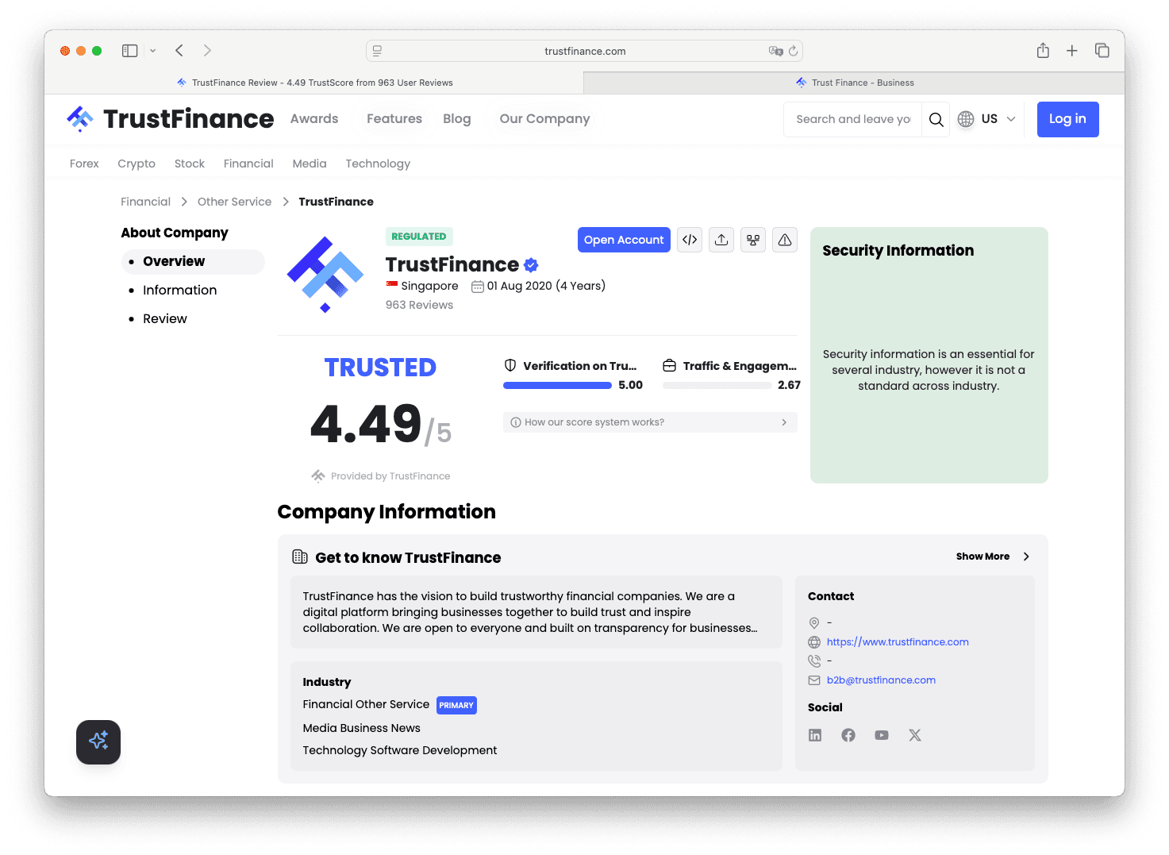Image resolution: width=1169 pixels, height=855 pixels.
Task: Go to Review sidebar section
Action: (x=165, y=319)
